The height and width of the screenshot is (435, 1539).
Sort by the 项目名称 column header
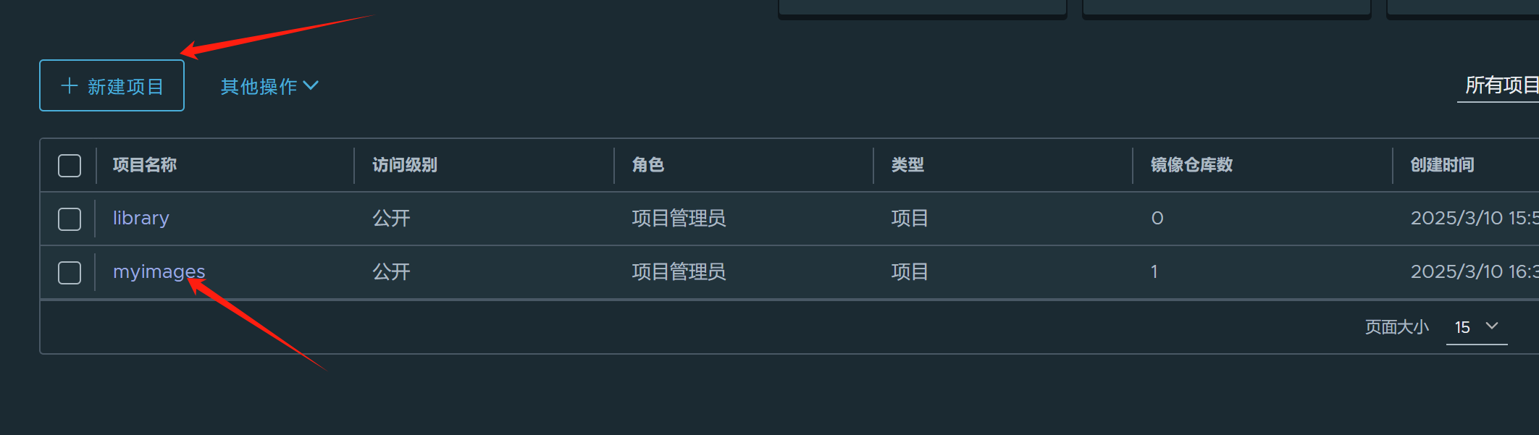tap(145, 165)
